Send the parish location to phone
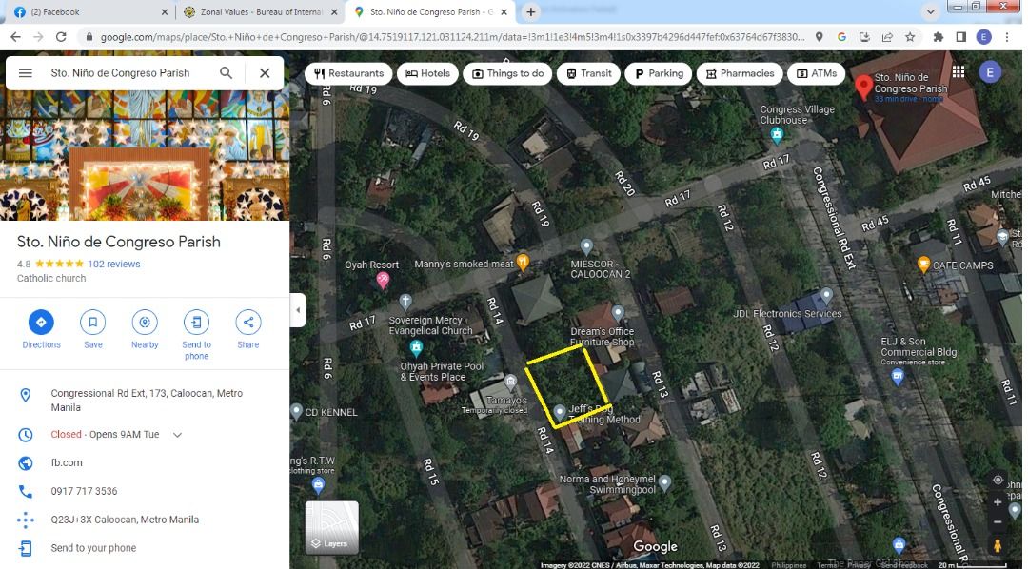 click(x=196, y=323)
